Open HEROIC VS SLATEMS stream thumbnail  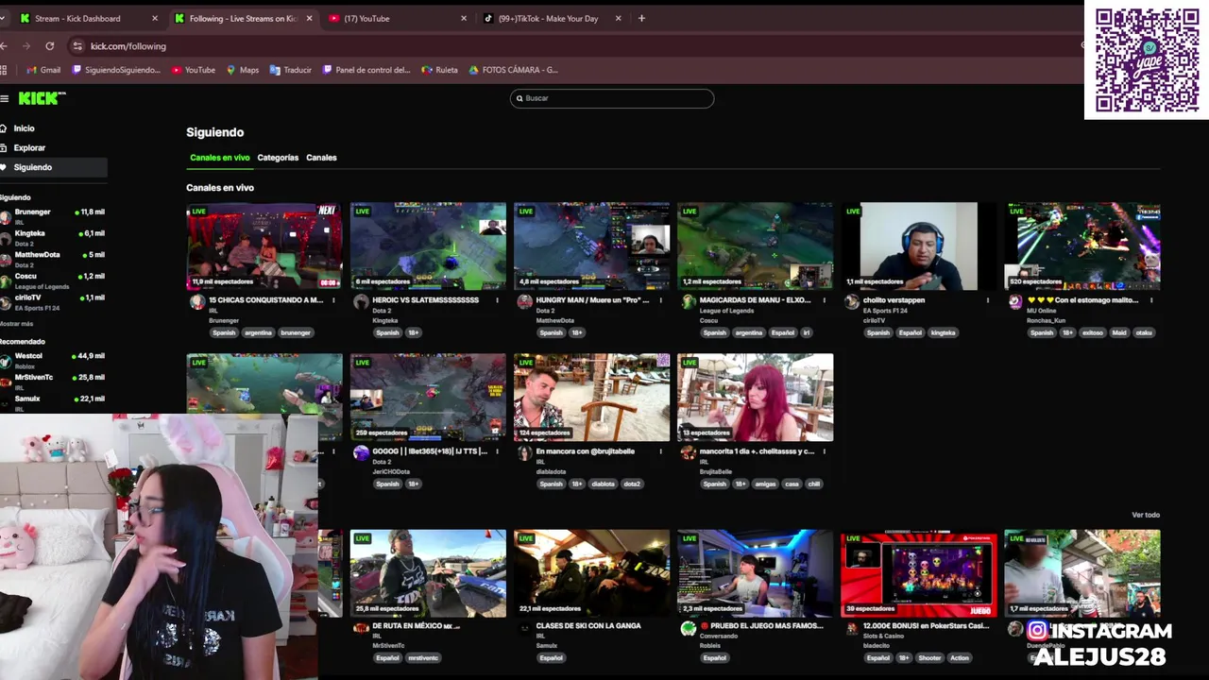click(x=428, y=246)
